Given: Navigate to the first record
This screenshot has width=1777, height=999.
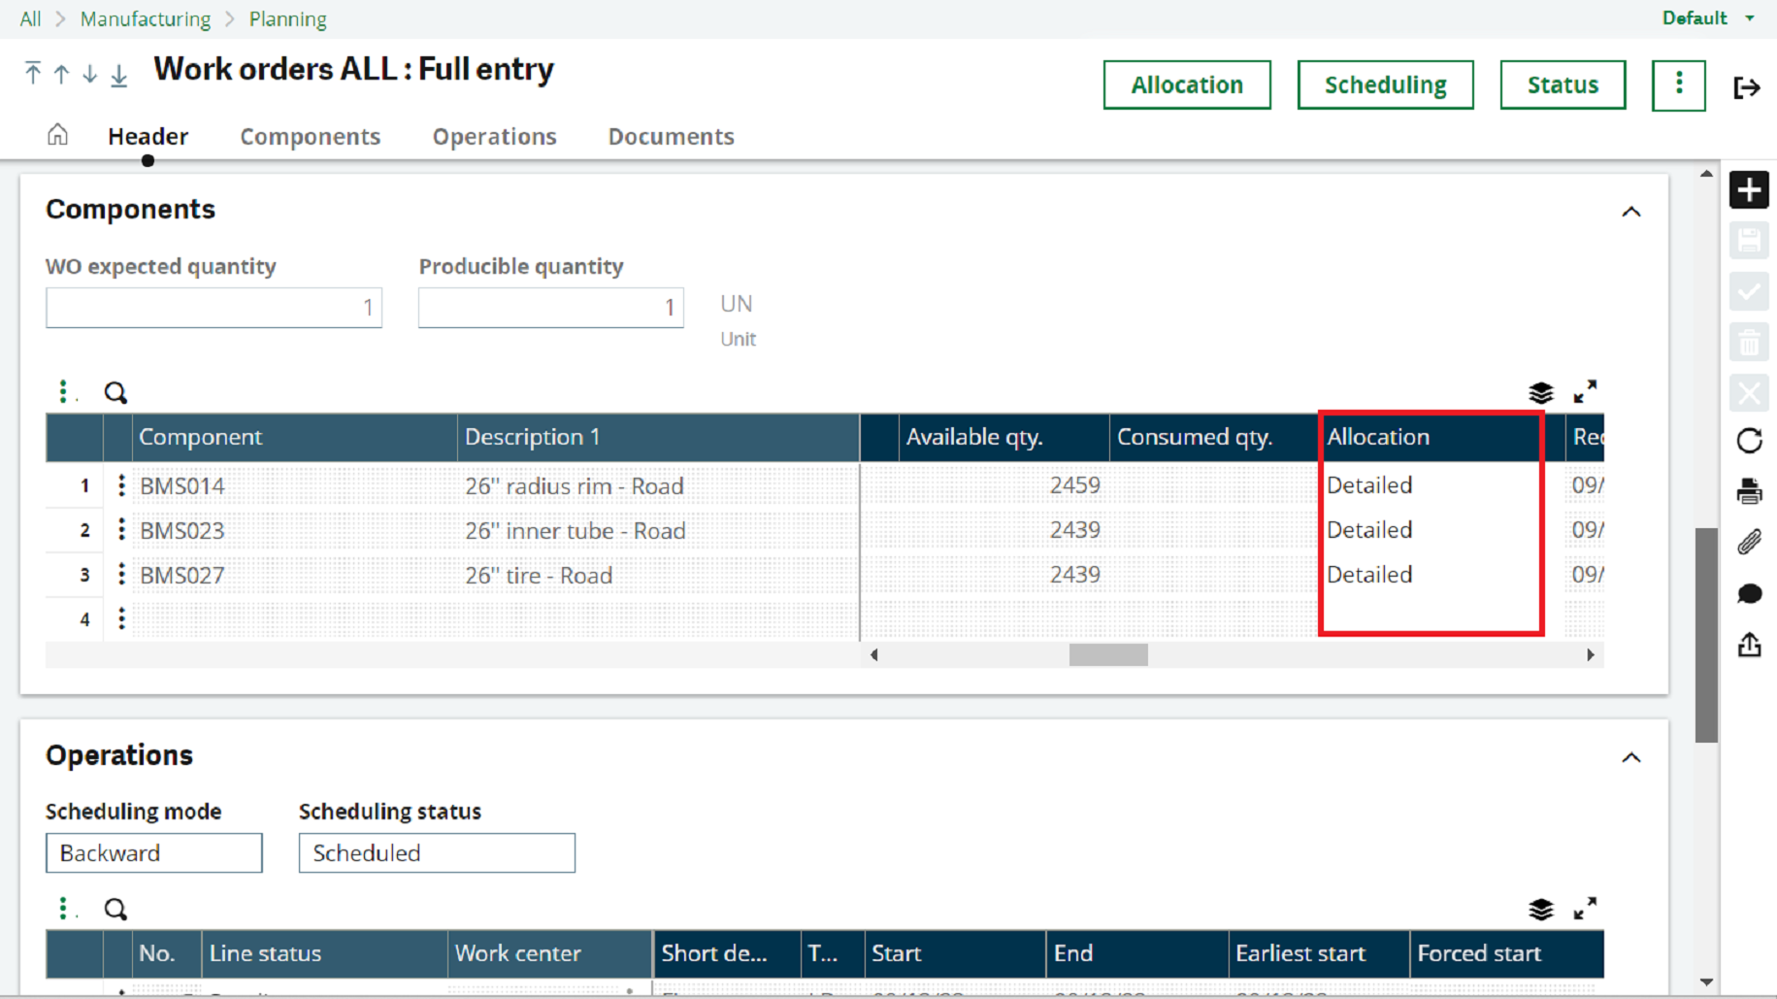Looking at the screenshot, I should (33, 72).
